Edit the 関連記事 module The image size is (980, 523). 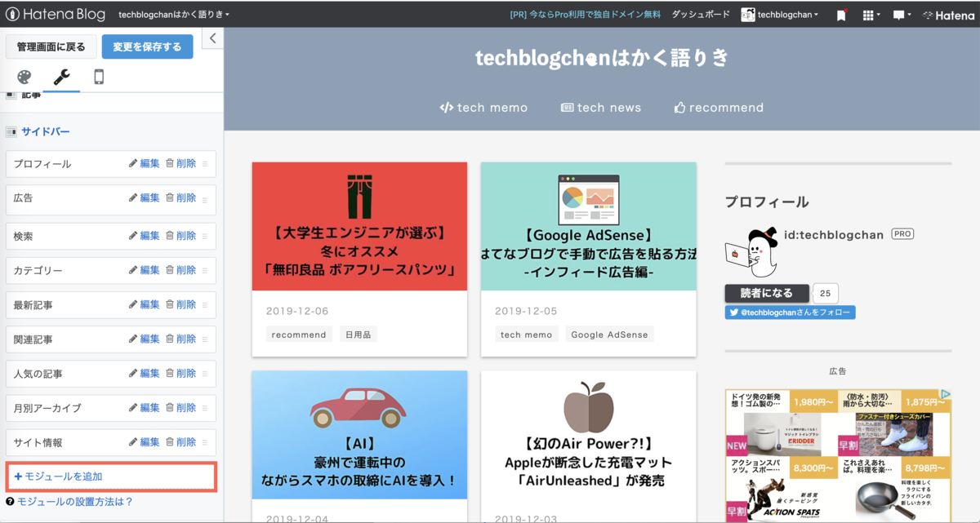pos(145,339)
